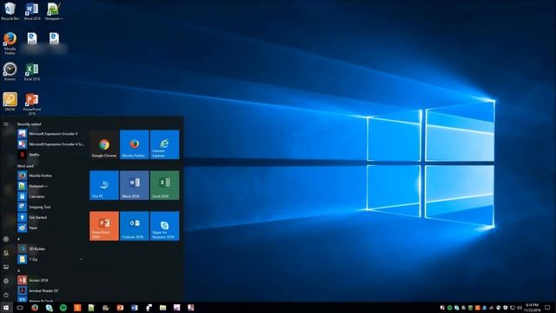Open Skype for Business on the taskbar
556x313 pixels.
pyautogui.click(x=49, y=308)
